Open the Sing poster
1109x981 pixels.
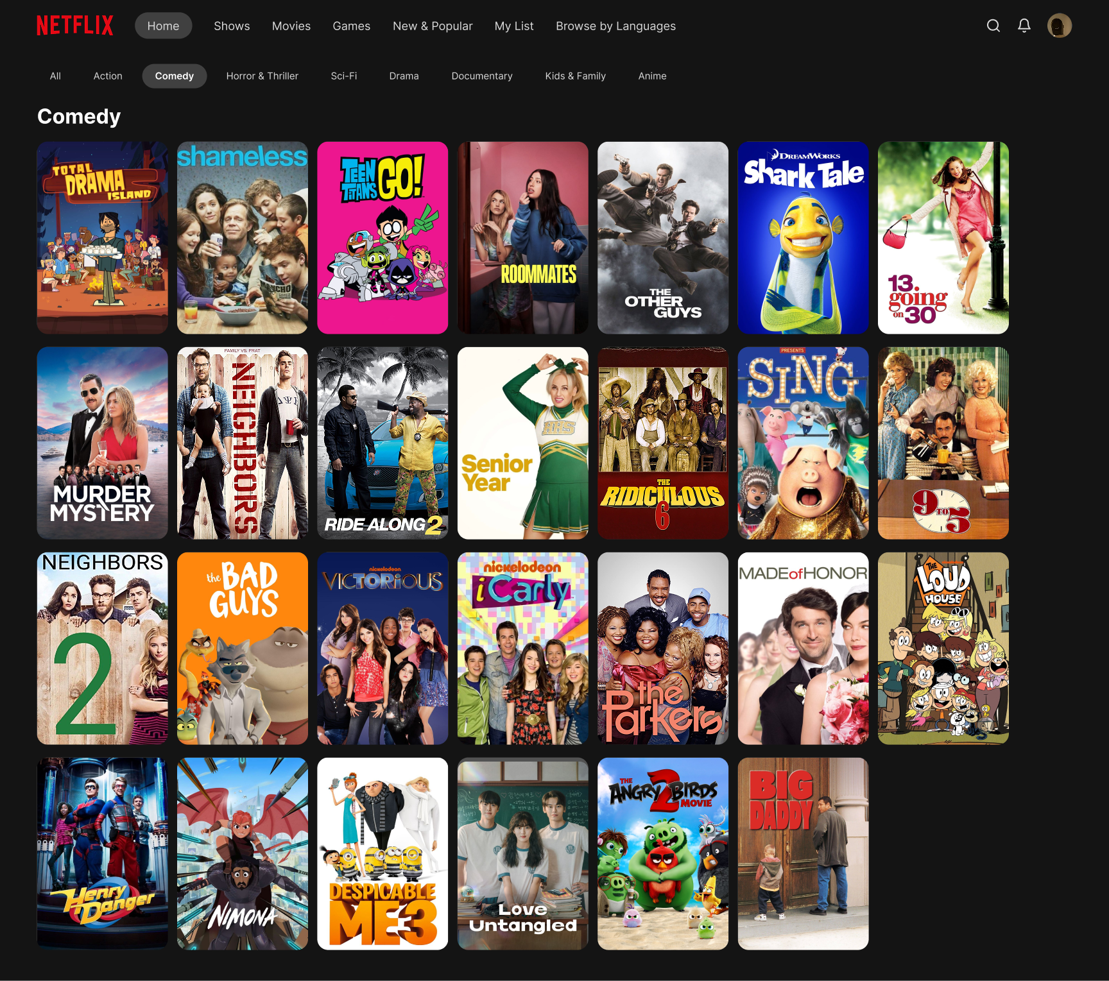pos(803,443)
